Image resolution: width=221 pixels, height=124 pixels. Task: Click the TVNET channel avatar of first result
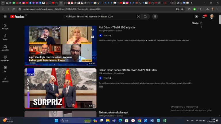100,36
